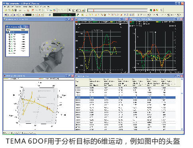
Task: Collapse the root item in point list
Action: (x=8, y=32)
